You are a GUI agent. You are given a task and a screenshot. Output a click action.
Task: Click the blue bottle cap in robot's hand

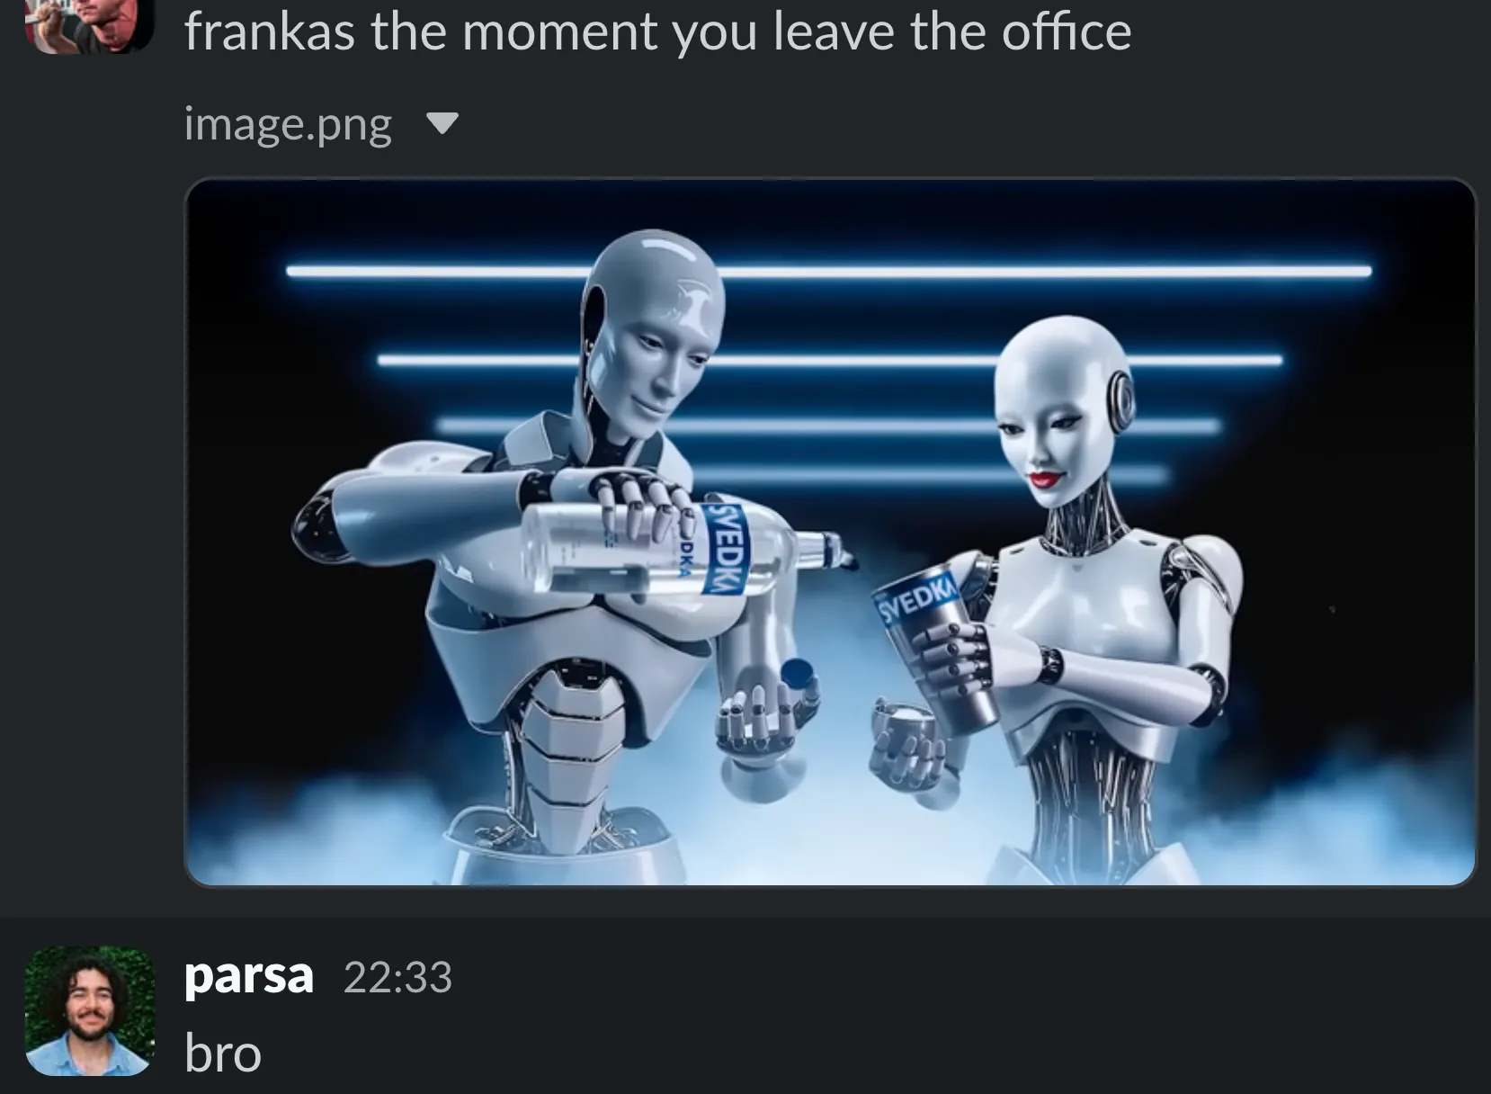pos(797,675)
